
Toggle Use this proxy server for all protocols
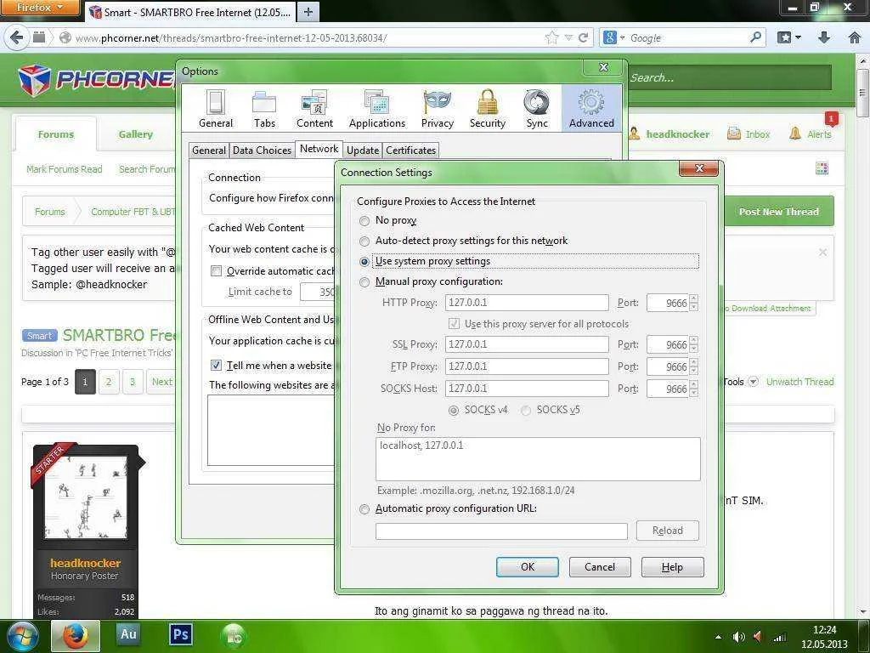tap(454, 323)
